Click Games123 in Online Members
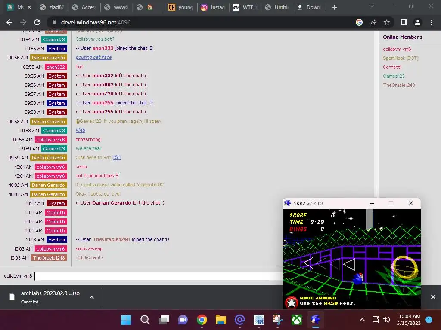Screen dimensions: 441x330 pyautogui.click(x=394, y=76)
